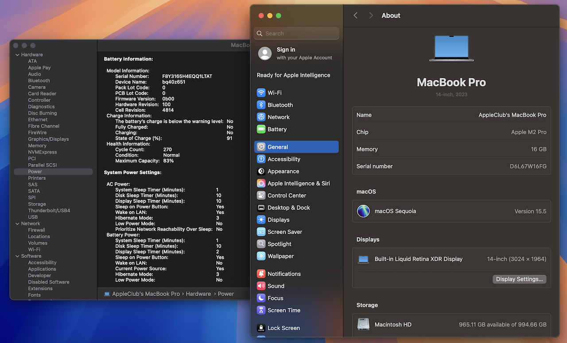Open Bluetooth settings via its icon
The height and width of the screenshot is (343, 567).
261,105
